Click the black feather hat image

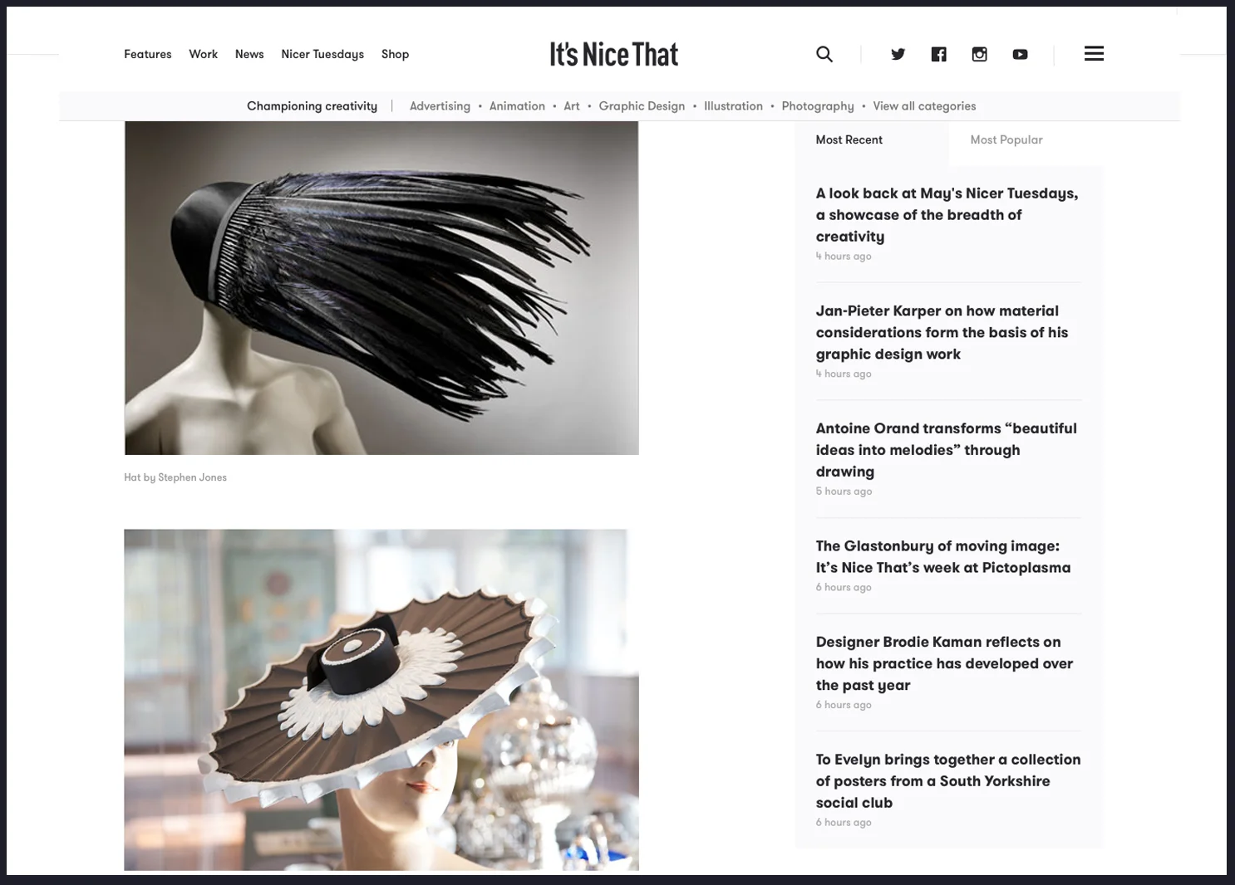381,288
